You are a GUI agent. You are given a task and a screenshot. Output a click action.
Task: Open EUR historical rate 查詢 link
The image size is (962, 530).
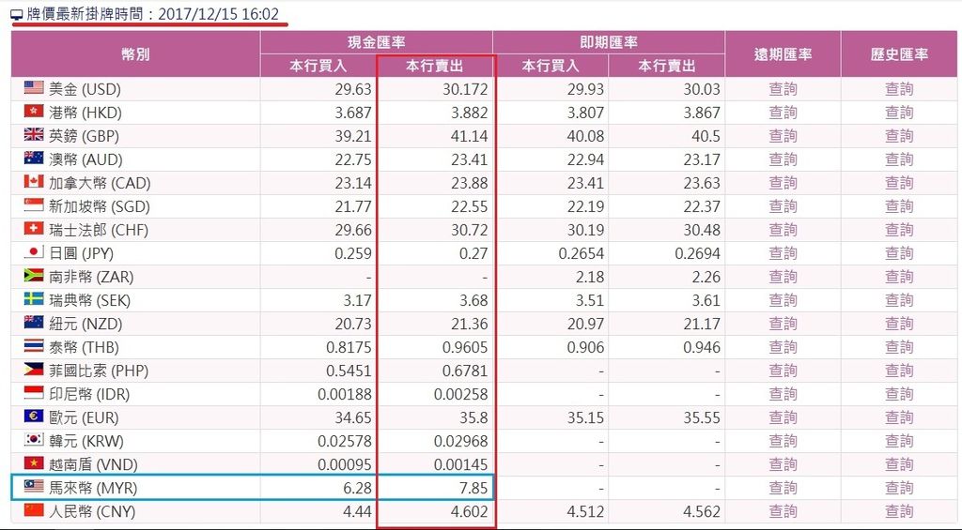coord(899,417)
